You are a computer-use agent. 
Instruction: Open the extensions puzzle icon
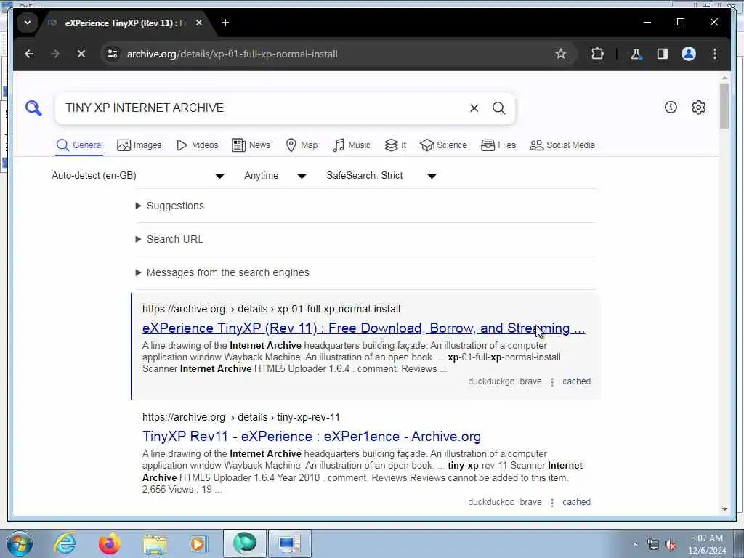597,54
